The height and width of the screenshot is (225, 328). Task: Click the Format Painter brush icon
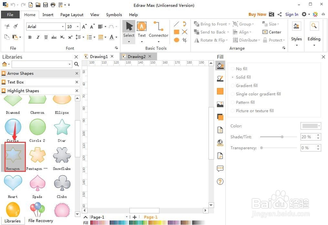[15, 26]
